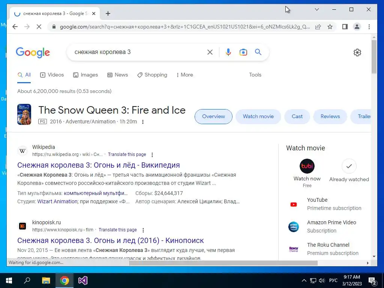This screenshot has height=288, width=384.
Task: Mark the movie as Already watched
Action: pos(349,171)
